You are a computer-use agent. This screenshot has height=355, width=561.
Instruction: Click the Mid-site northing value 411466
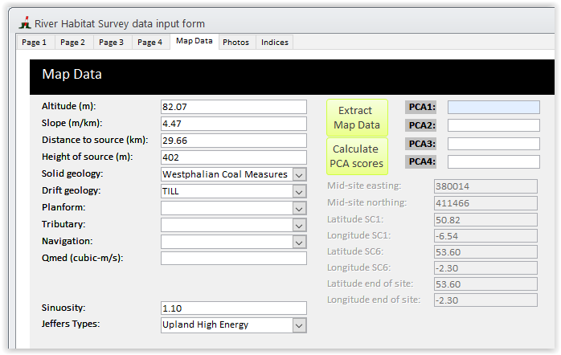point(485,203)
